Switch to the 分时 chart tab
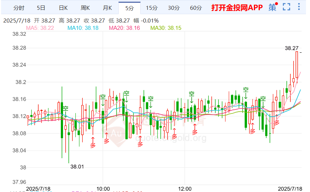 tap(19, 8)
